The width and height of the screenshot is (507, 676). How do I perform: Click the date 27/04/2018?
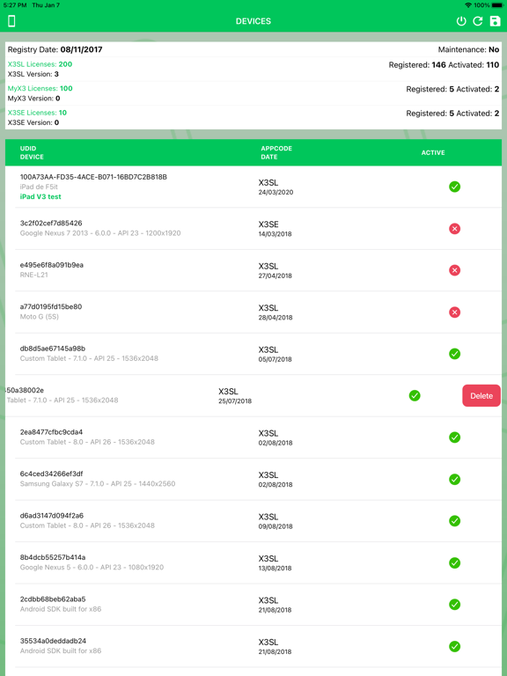[275, 276]
